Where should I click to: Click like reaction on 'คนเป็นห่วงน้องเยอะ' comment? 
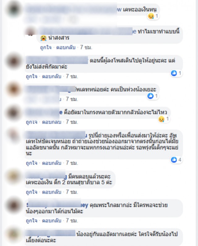point(153,96)
